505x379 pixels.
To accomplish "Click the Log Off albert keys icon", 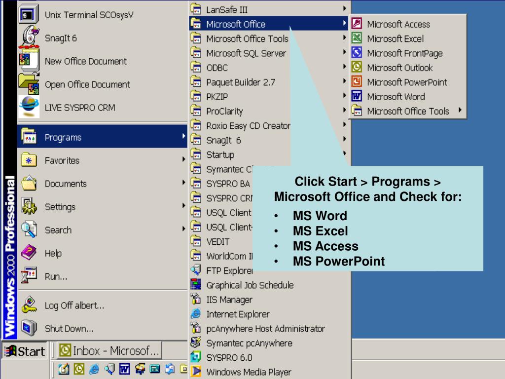I will [29, 305].
